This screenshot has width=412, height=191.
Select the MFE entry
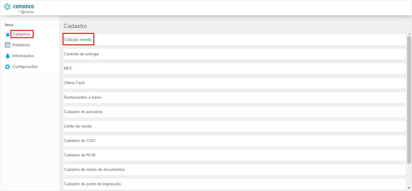tap(68, 69)
